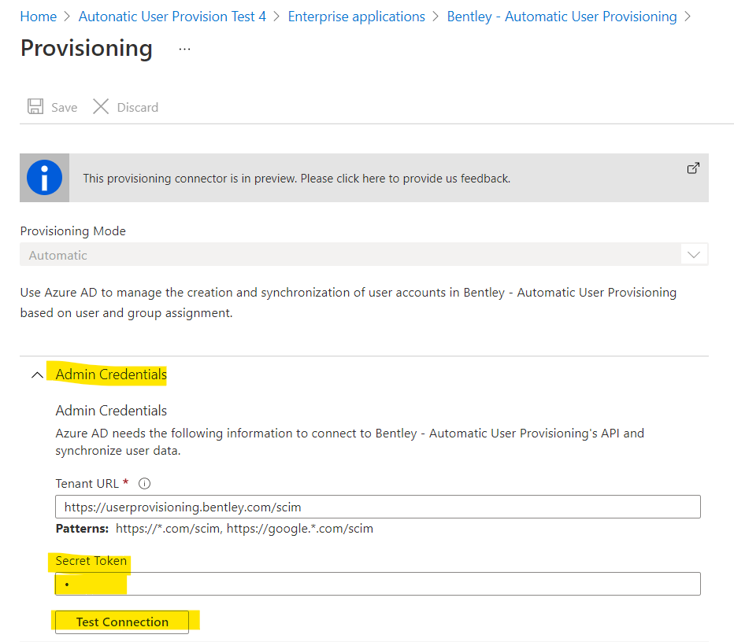Click into the Tenant URL field
Viewport: 734px width, 642px height.
(x=378, y=507)
